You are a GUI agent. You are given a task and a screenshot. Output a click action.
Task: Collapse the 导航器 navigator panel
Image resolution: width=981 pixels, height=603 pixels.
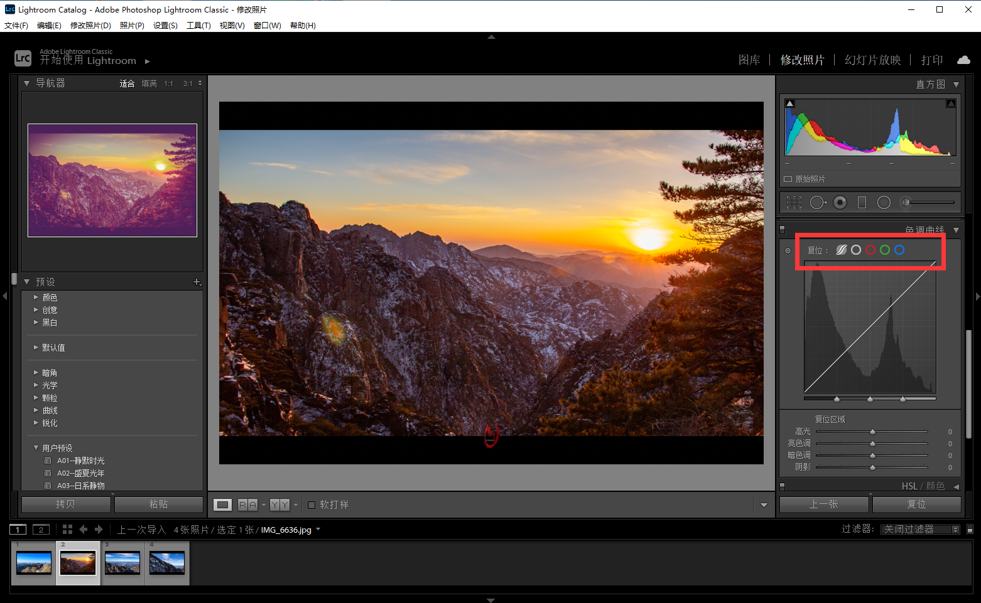(26, 83)
